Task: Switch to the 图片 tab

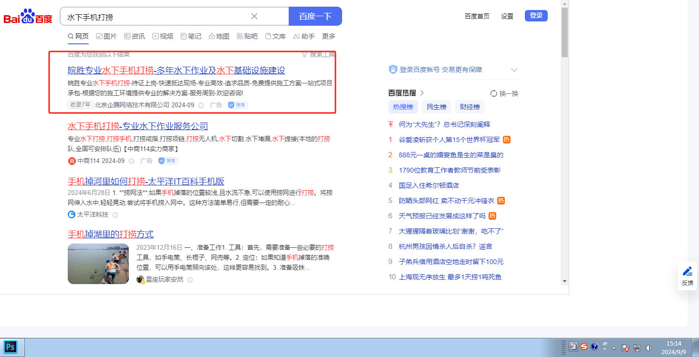Action: (106, 36)
